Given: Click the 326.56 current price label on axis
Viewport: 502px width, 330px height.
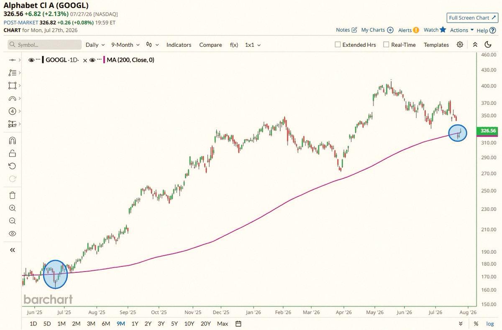Looking at the screenshot, I should (x=488, y=131).
